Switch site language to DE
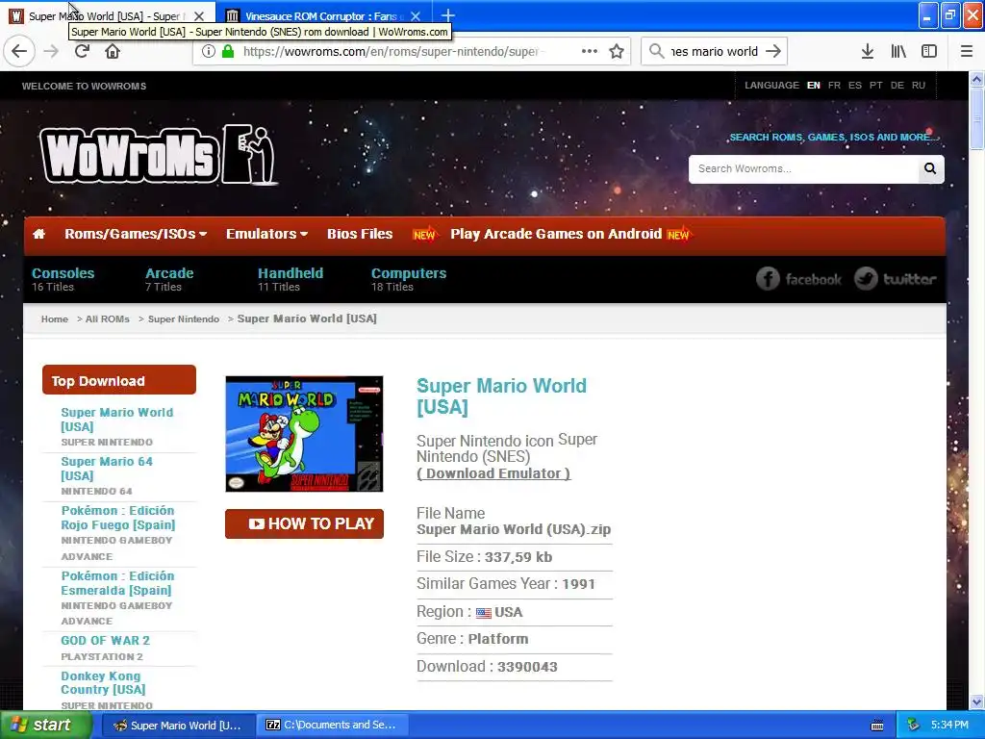The height and width of the screenshot is (739, 985). point(897,86)
